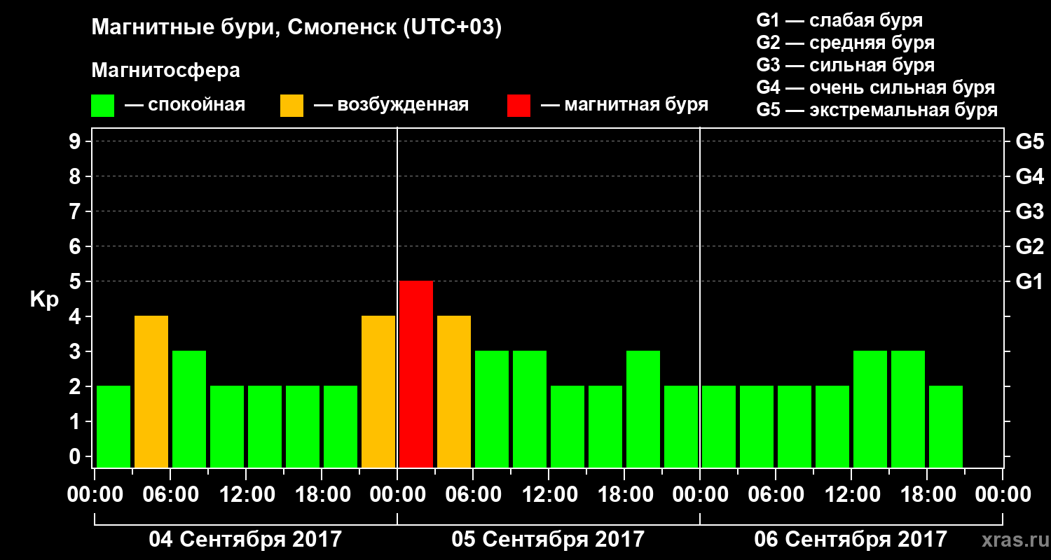
Task: Click 'G5 — экстремальная буря' legend line
Action: (877, 111)
